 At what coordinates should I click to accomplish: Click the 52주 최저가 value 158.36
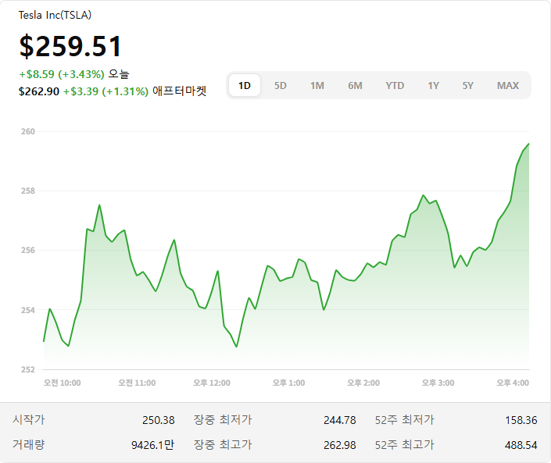521,420
